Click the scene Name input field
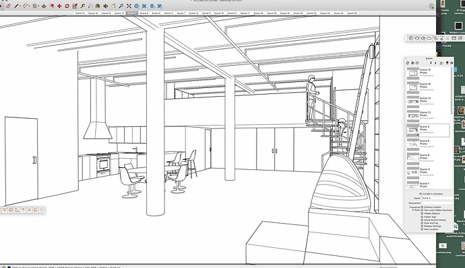465x268 pixels. tap(437, 198)
